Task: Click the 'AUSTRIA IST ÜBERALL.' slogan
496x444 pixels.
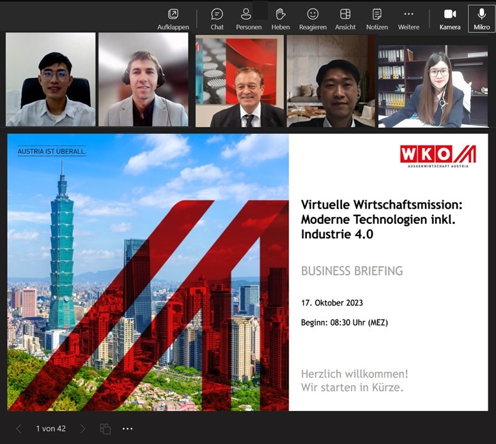Action: (52, 152)
